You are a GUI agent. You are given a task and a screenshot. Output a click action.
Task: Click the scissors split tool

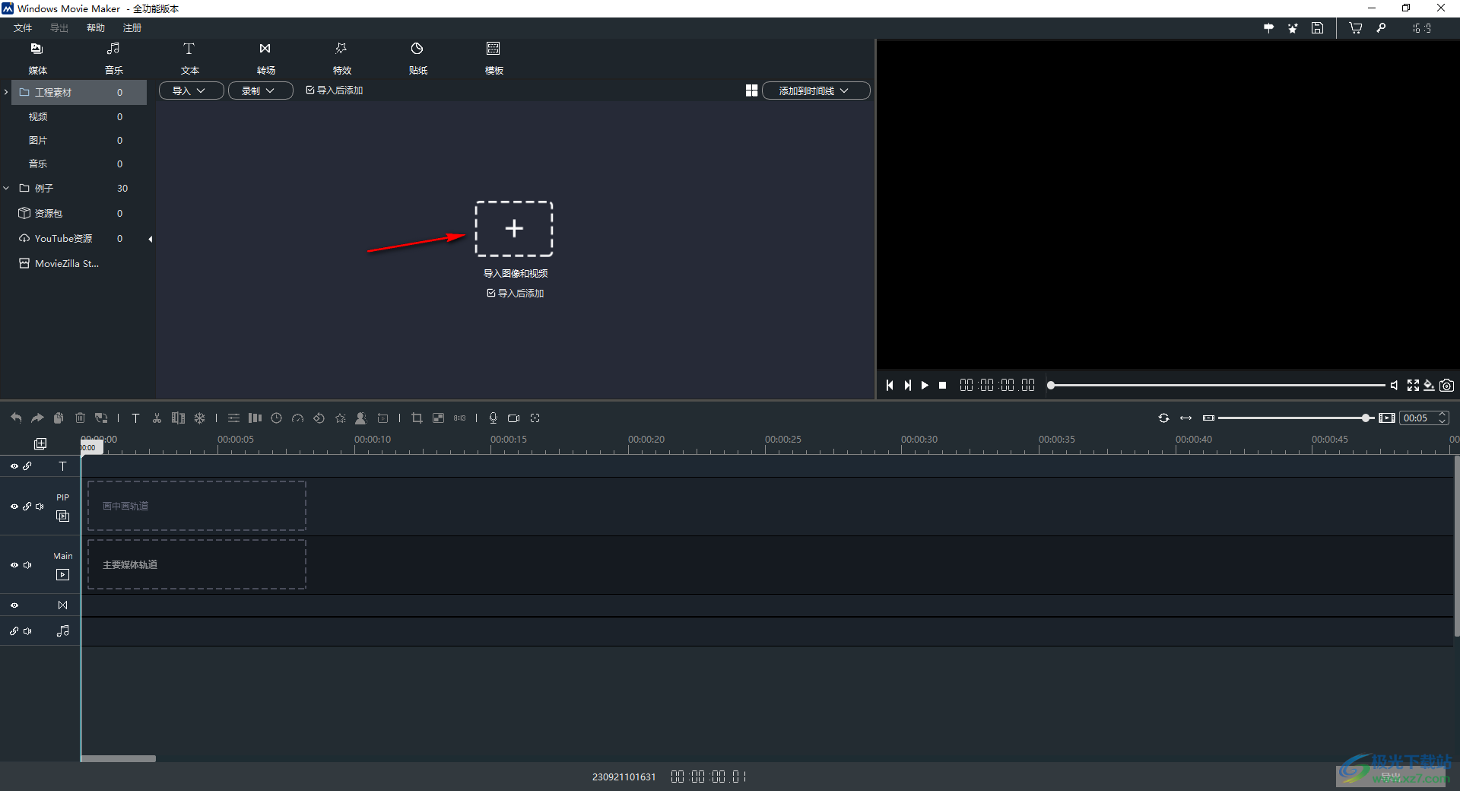(157, 418)
